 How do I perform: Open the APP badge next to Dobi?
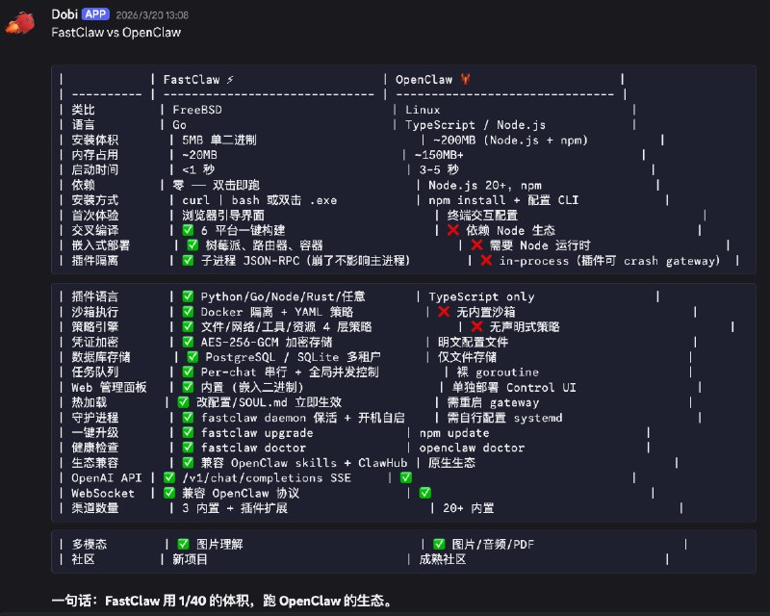95,14
